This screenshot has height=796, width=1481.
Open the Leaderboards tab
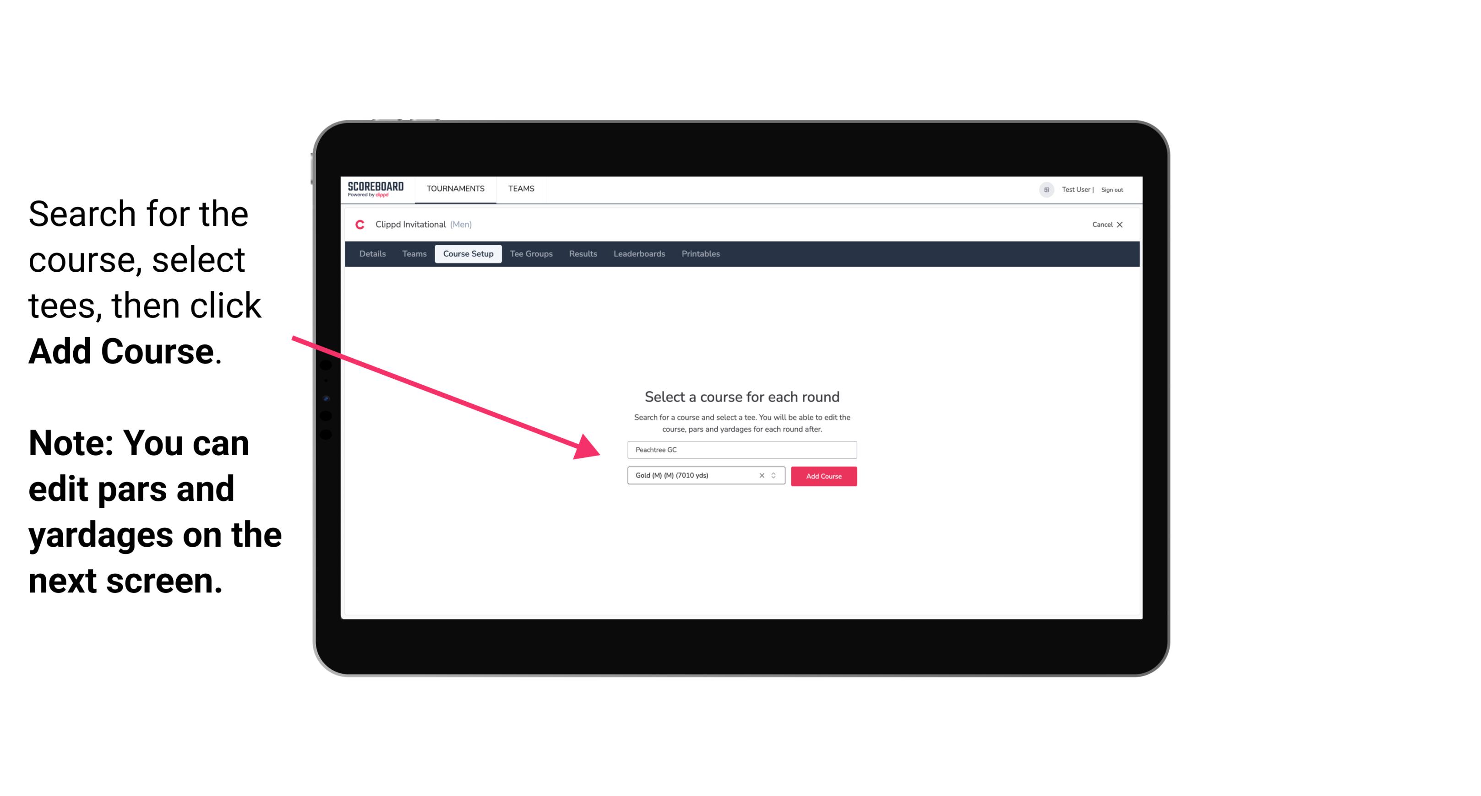coord(639,254)
